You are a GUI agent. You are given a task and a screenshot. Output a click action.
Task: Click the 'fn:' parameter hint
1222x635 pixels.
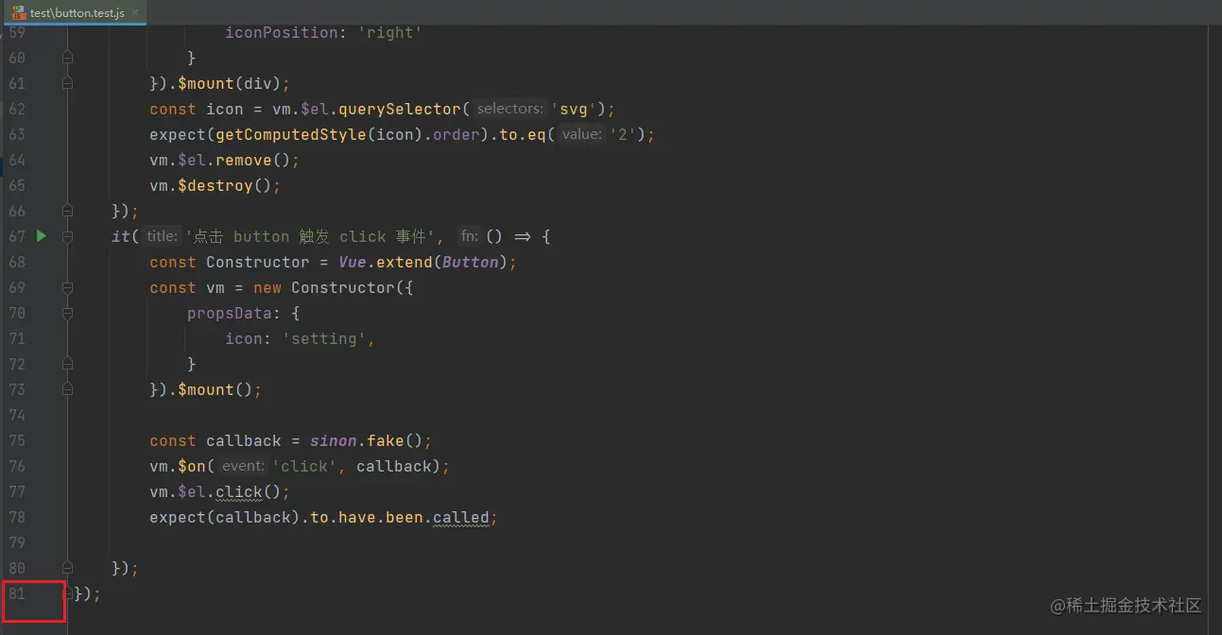[x=469, y=236]
